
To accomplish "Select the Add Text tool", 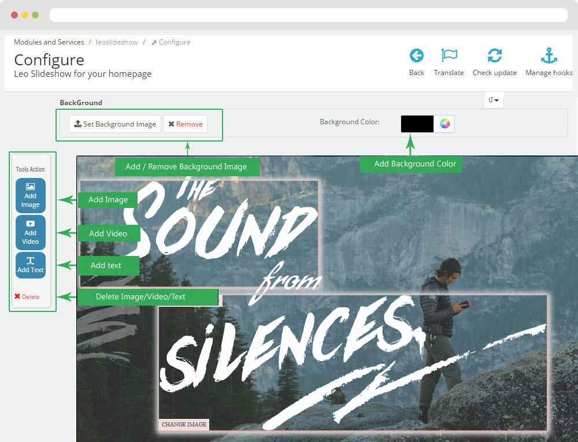I will click(x=31, y=265).
